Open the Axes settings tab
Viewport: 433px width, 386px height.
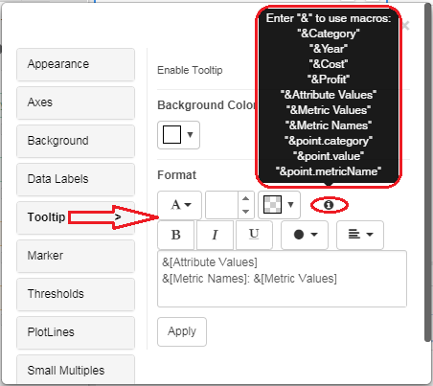76,102
